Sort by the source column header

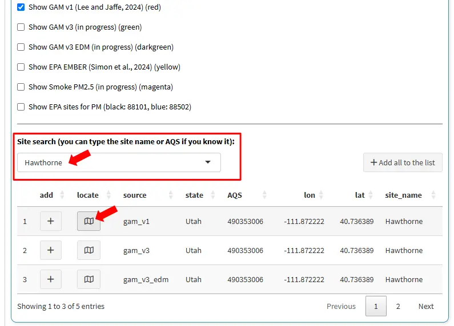pyautogui.click(x=135, y=195)
